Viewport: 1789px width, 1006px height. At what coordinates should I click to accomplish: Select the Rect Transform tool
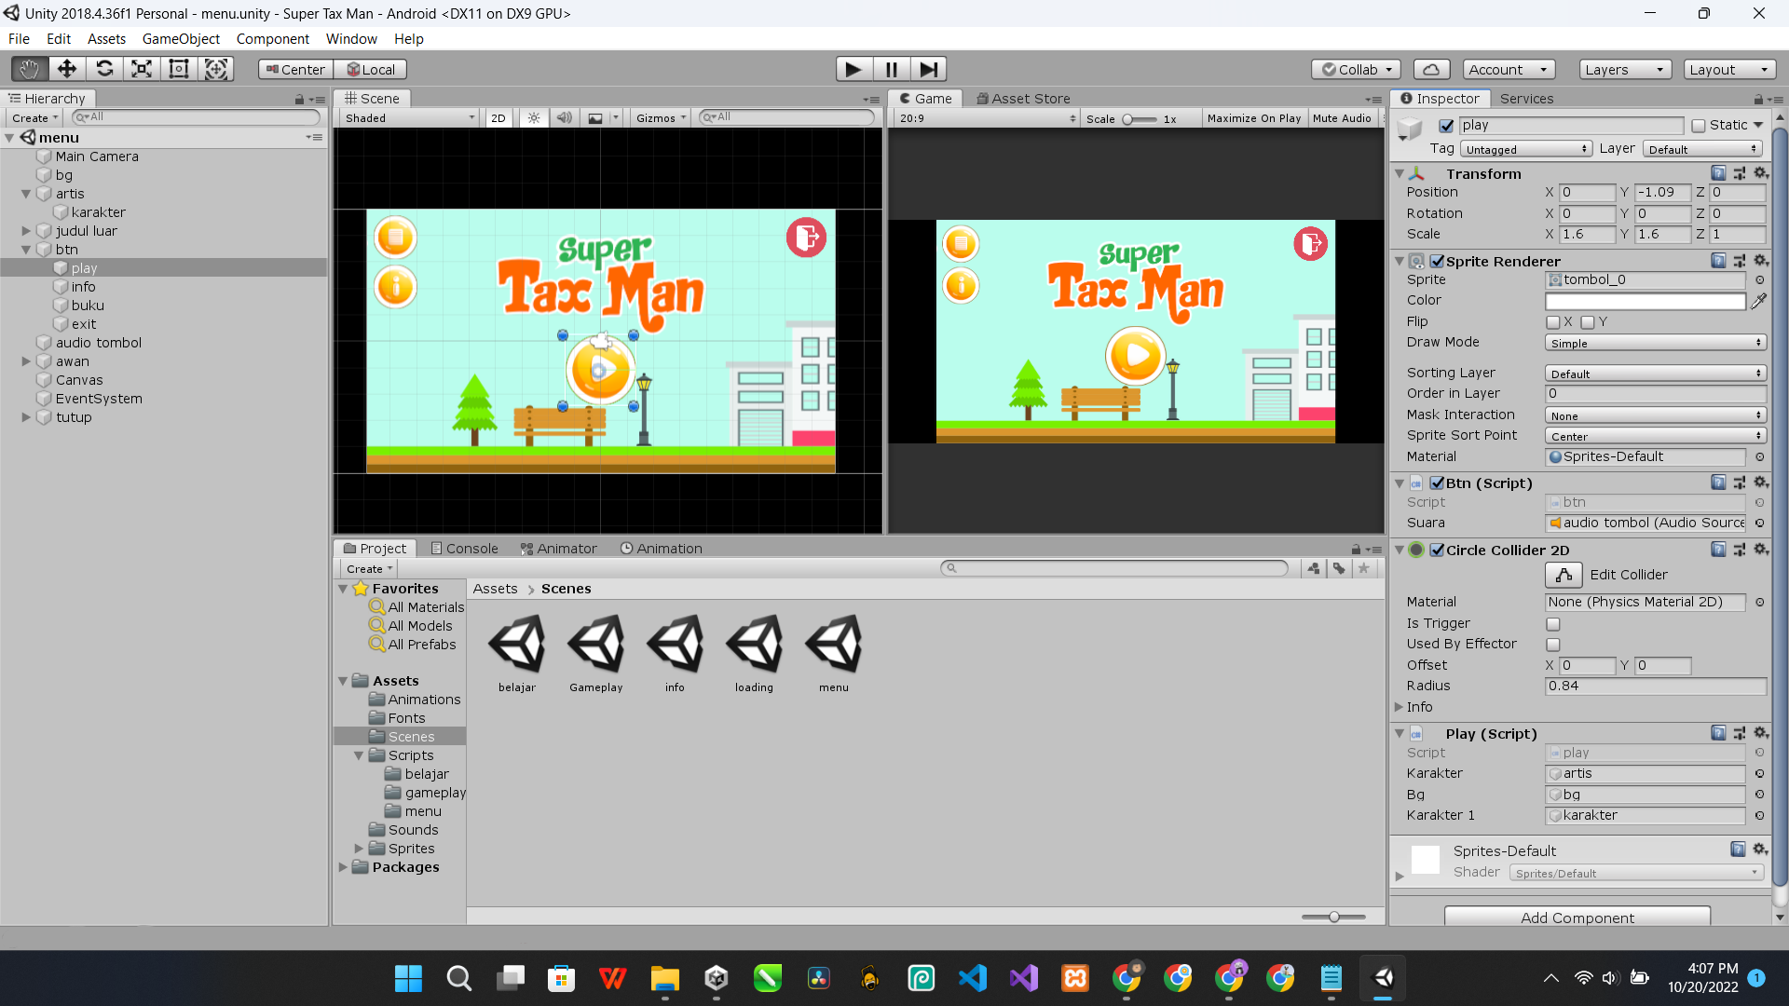point(179,69)
